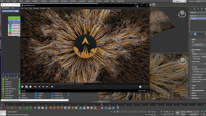This screenshot has height=116, width=206.
Task: Open the Rendering menu in 3ds Max
Action: (64, 1)
